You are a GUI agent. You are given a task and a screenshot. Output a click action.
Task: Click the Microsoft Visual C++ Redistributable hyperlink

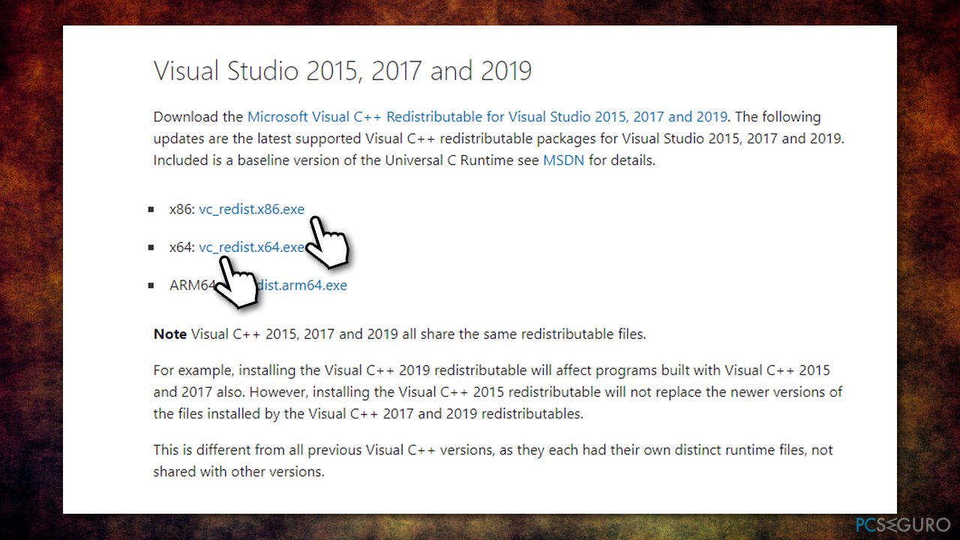(x=487, y=116)
